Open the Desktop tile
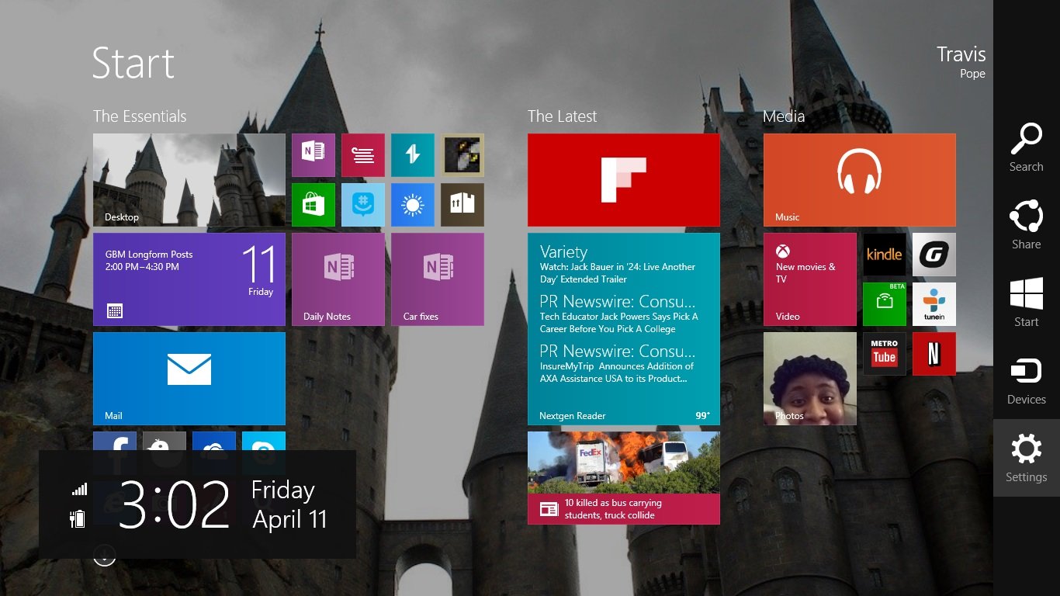The image size is (1060, 596). 189,180
